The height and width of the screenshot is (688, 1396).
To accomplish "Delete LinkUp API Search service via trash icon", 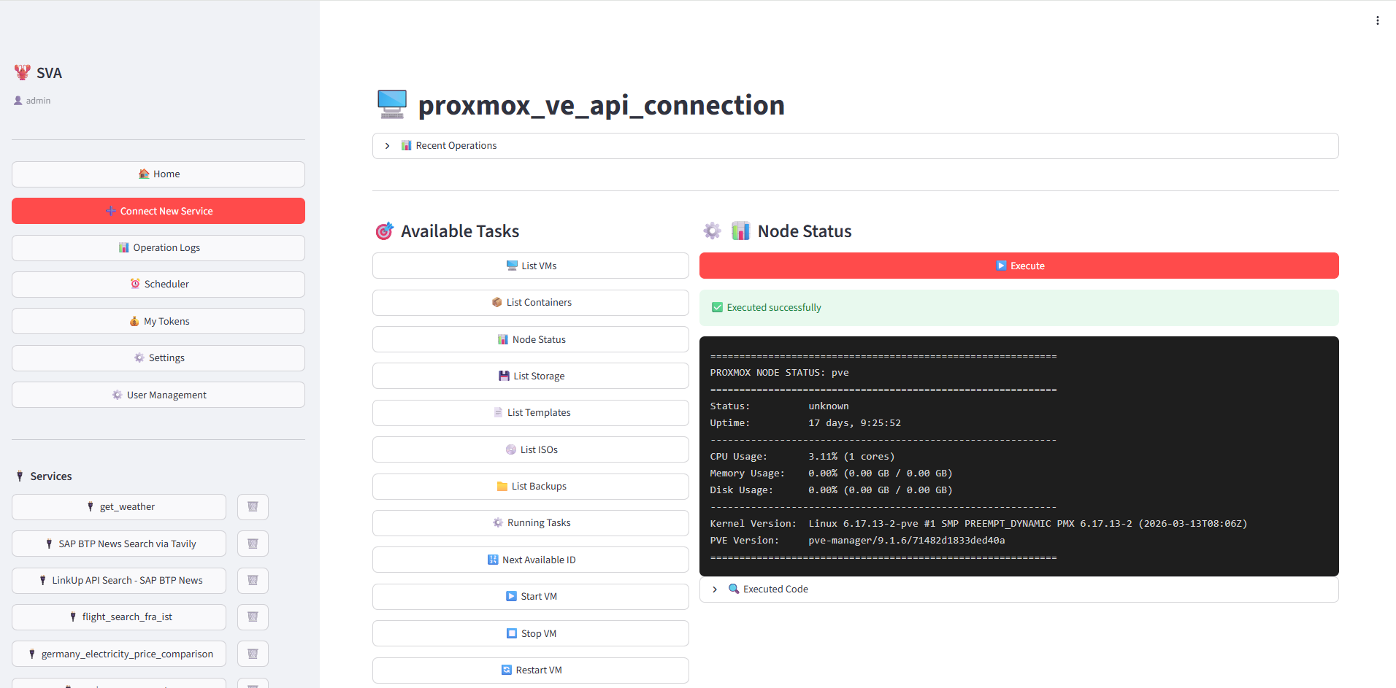I will 253,581.
